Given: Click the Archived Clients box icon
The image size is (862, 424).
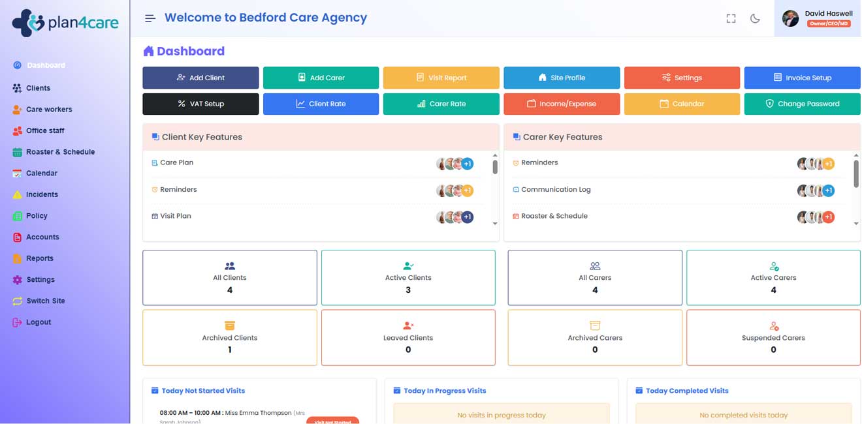Looking at the screenshot, I should tap(230, 326).
